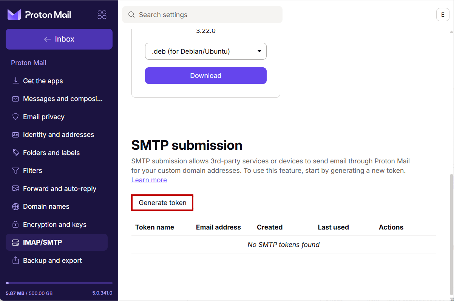Open Messages and composing settings

pyautogui.click(x=63, y=99)
